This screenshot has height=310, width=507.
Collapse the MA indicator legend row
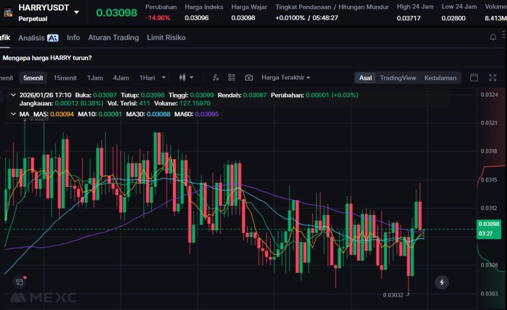pyautogui.click(x=13, y=114)
